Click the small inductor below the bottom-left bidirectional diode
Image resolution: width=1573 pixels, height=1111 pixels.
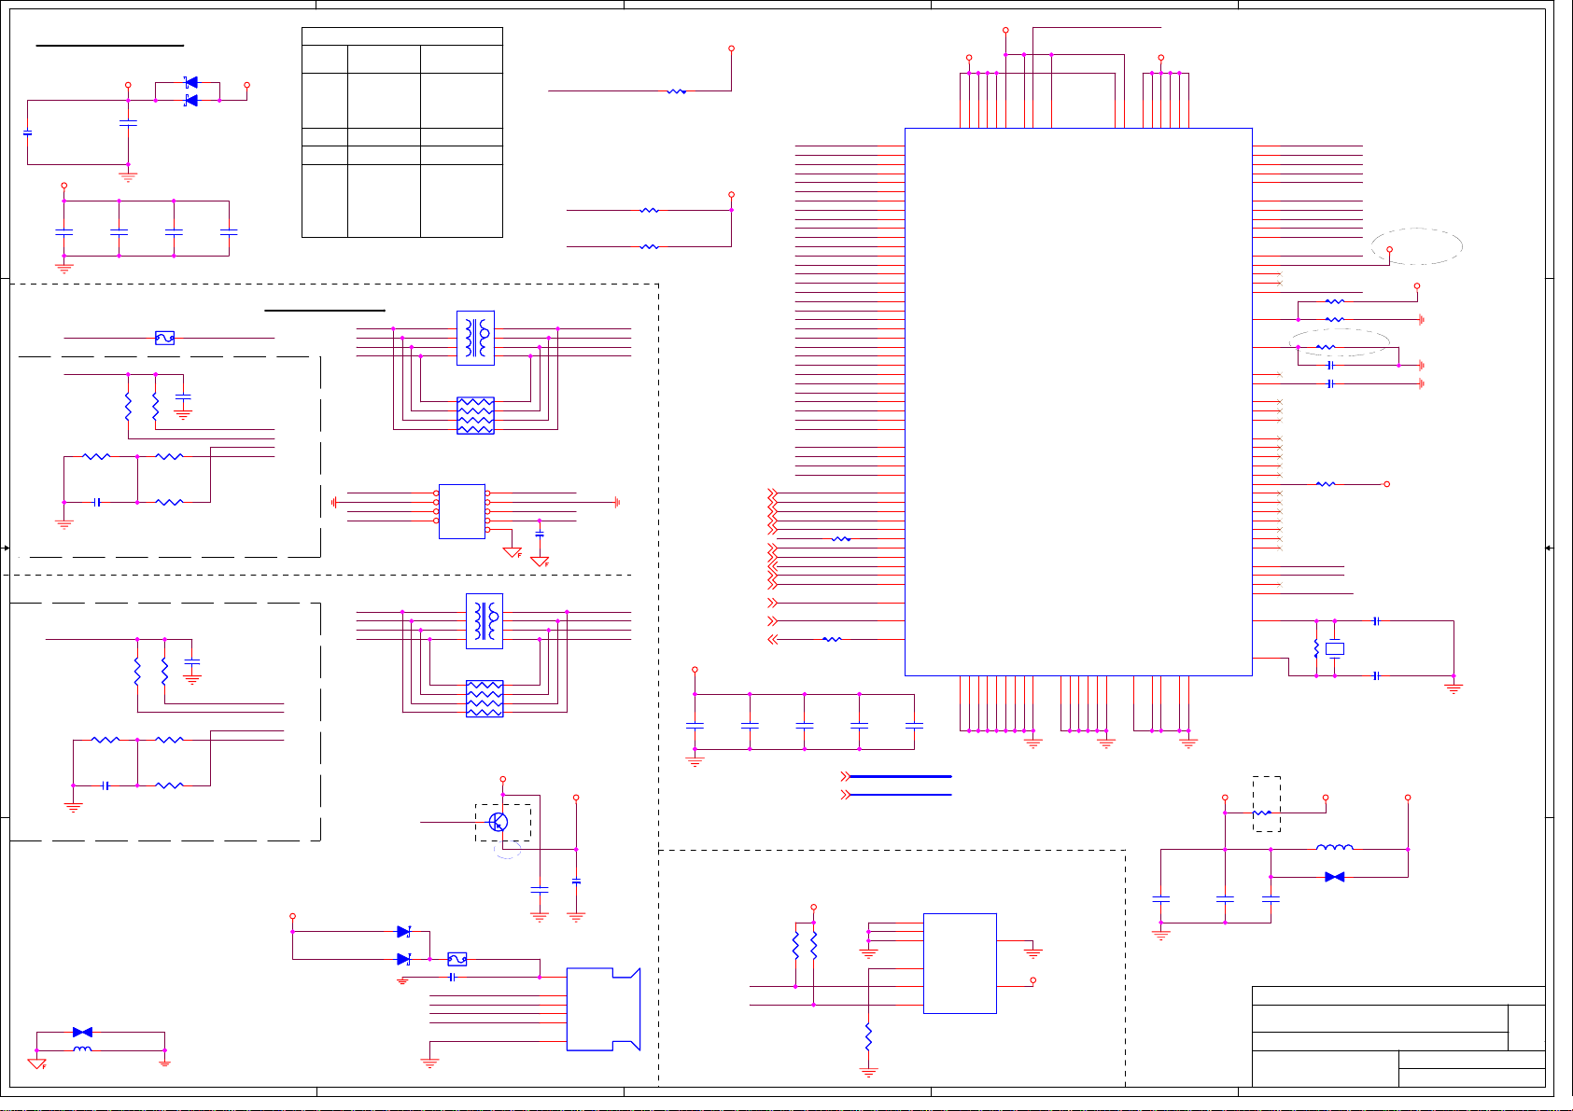point(82,1049)
